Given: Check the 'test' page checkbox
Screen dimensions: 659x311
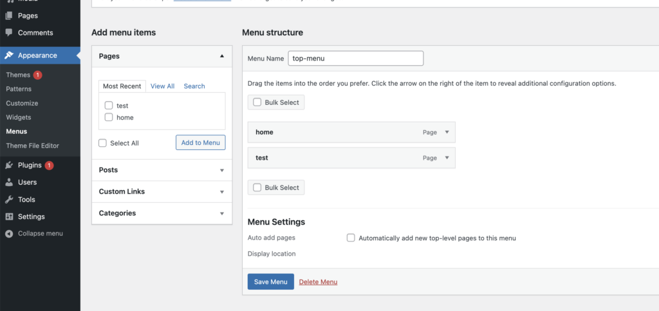Looking at the screenshot, I should click(109, 106).
